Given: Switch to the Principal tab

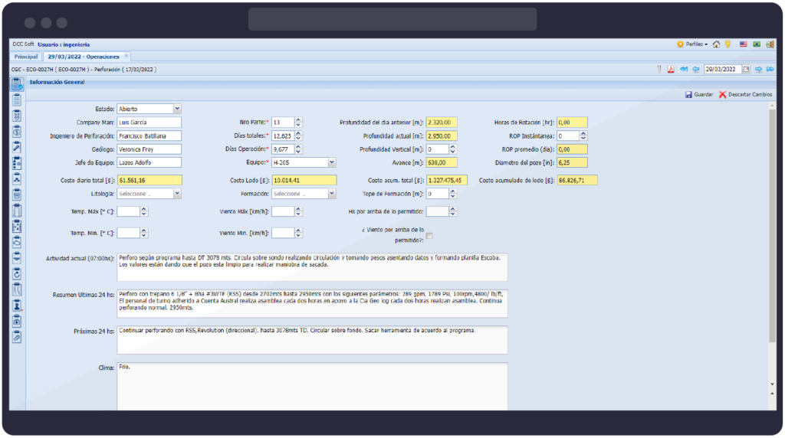Looking at the screenshot, I should point(26,57).
